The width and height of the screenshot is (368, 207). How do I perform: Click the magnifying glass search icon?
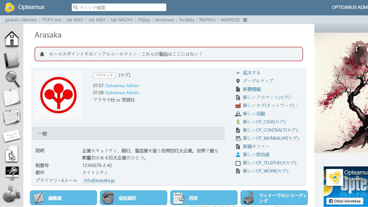(x=12, y=79)
